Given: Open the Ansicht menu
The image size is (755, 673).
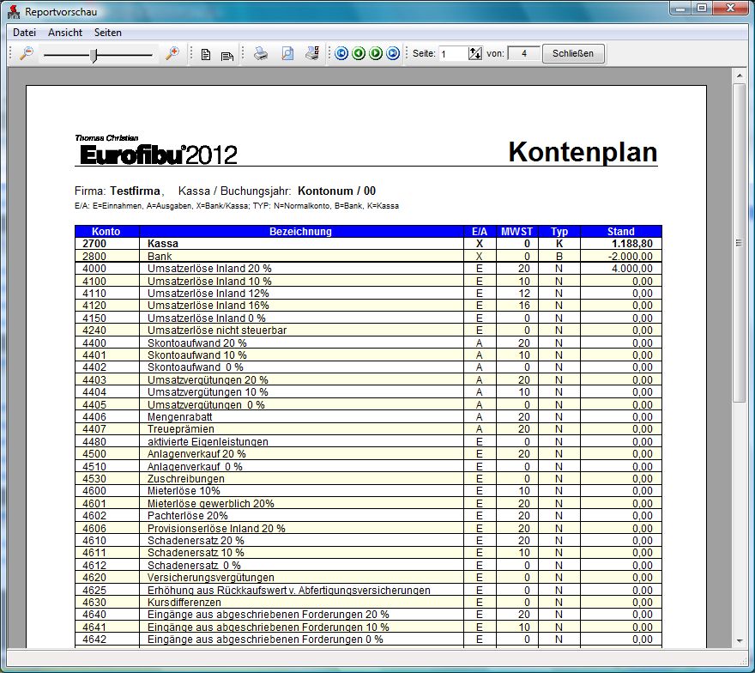Looking at the screenshot, I should click(x=65, y=33).
